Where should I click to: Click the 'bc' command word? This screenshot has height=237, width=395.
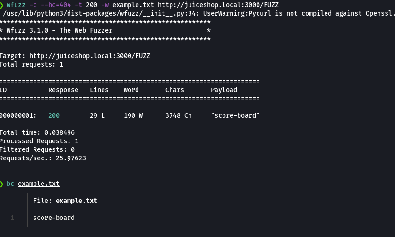(10, 184)
